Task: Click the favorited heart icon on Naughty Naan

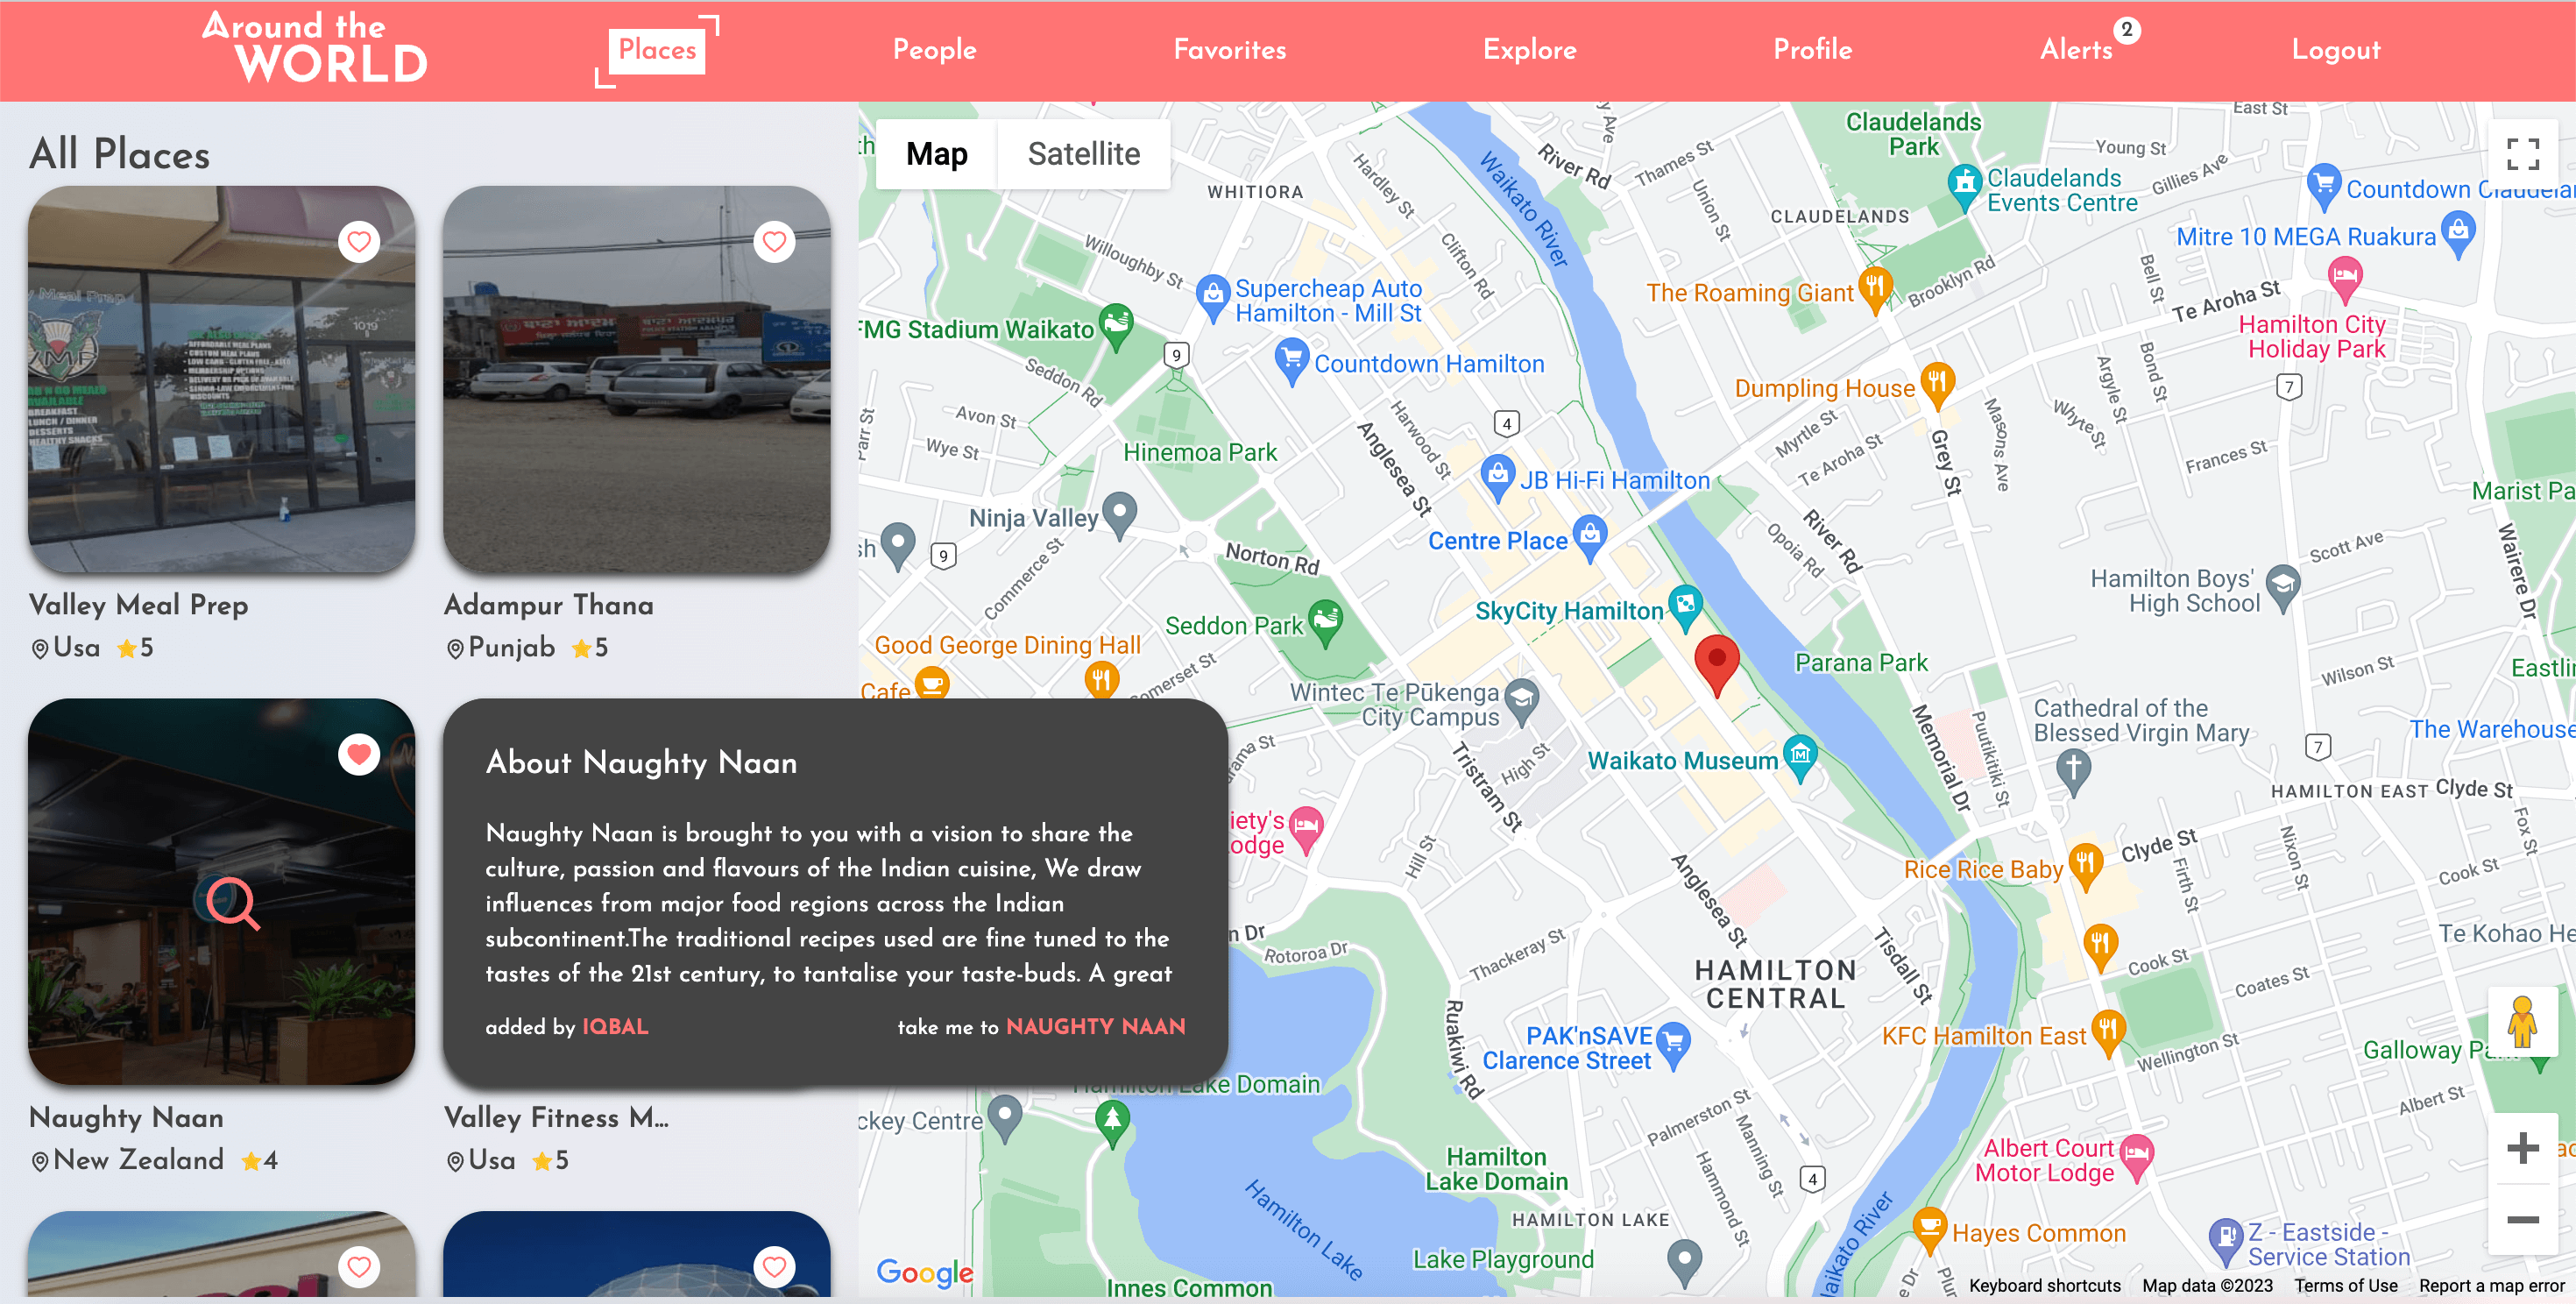Action: pos(357,754)
